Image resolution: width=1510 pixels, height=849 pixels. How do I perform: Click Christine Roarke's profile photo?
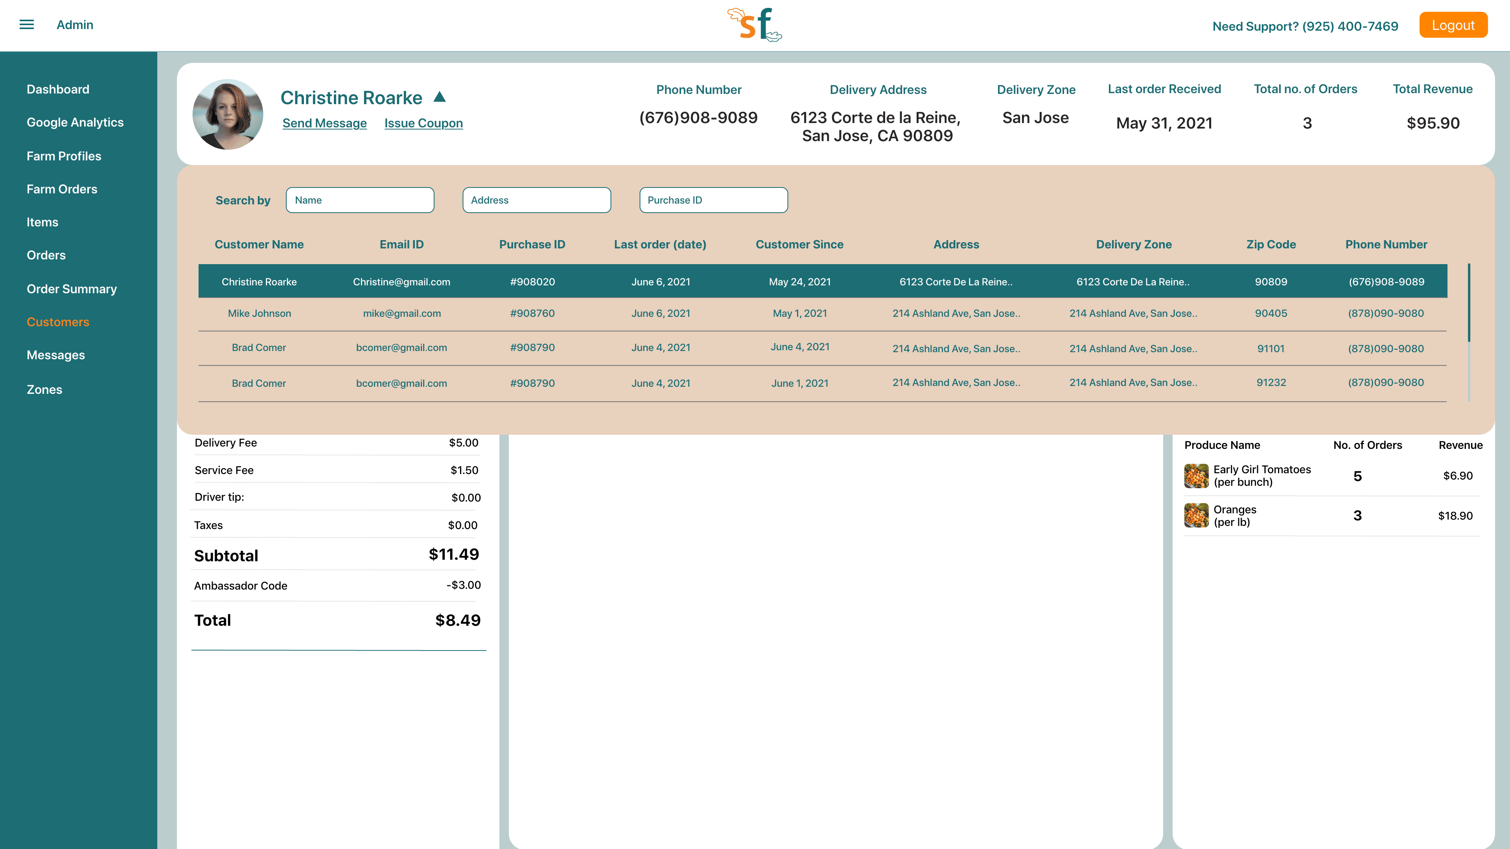point(227,114)
